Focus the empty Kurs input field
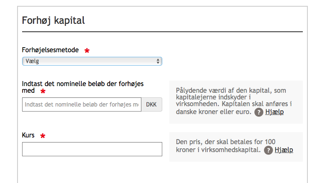This screenshot has height=183, width=322. click(92, 149)
